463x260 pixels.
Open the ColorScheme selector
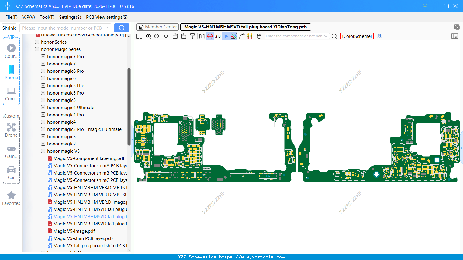[357, 36]
